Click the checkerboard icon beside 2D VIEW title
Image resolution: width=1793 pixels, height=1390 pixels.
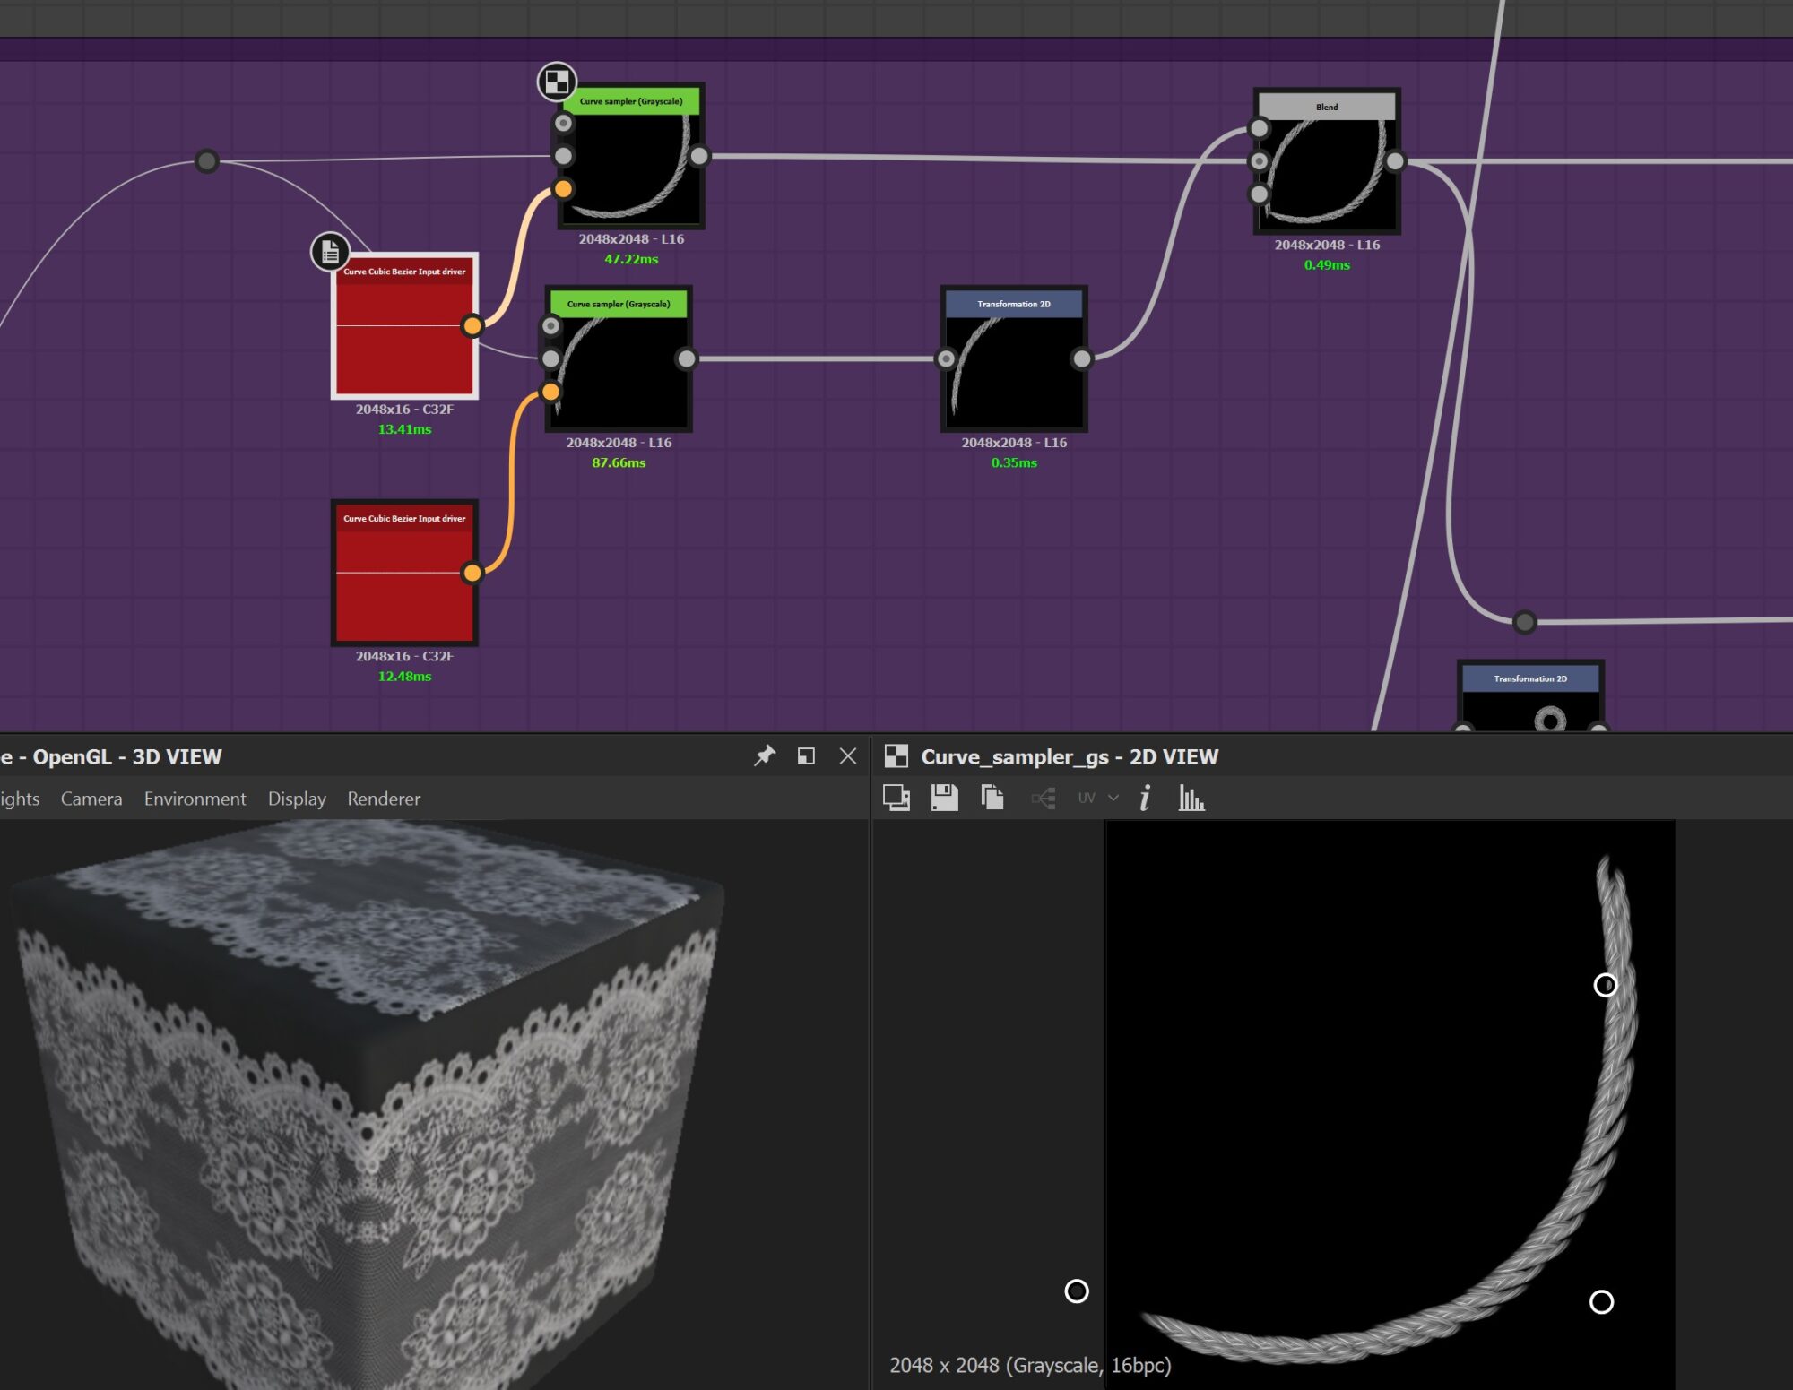click(x=896, y=756)
